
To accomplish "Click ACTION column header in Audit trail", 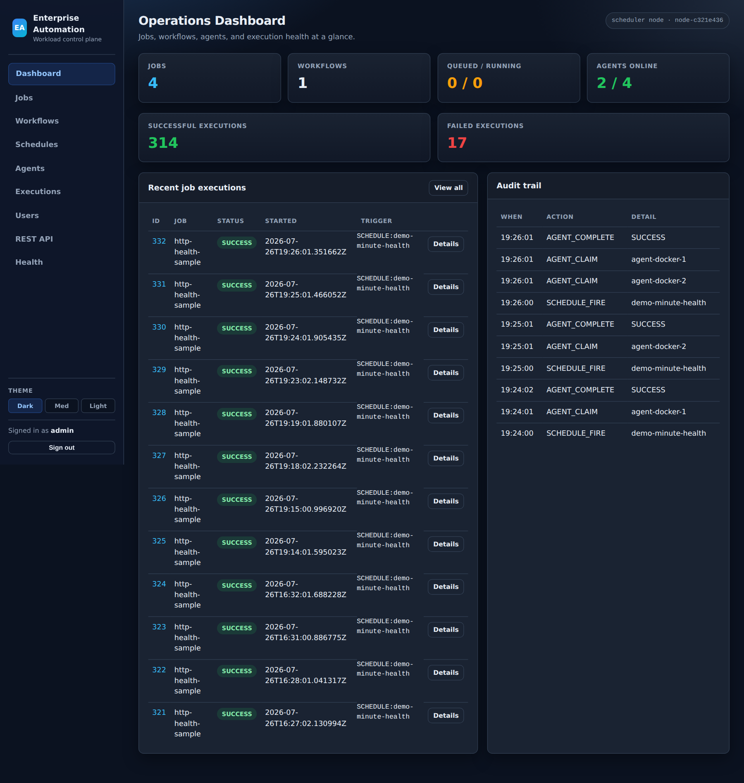I will 560,217.
